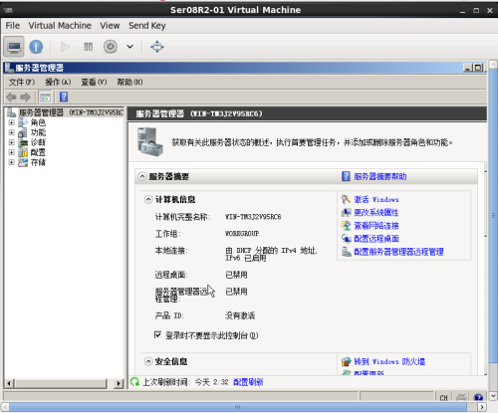Click the 更改系统属性 link
Viewport: 498px width, 413px height.
click(x=376, y=213)
